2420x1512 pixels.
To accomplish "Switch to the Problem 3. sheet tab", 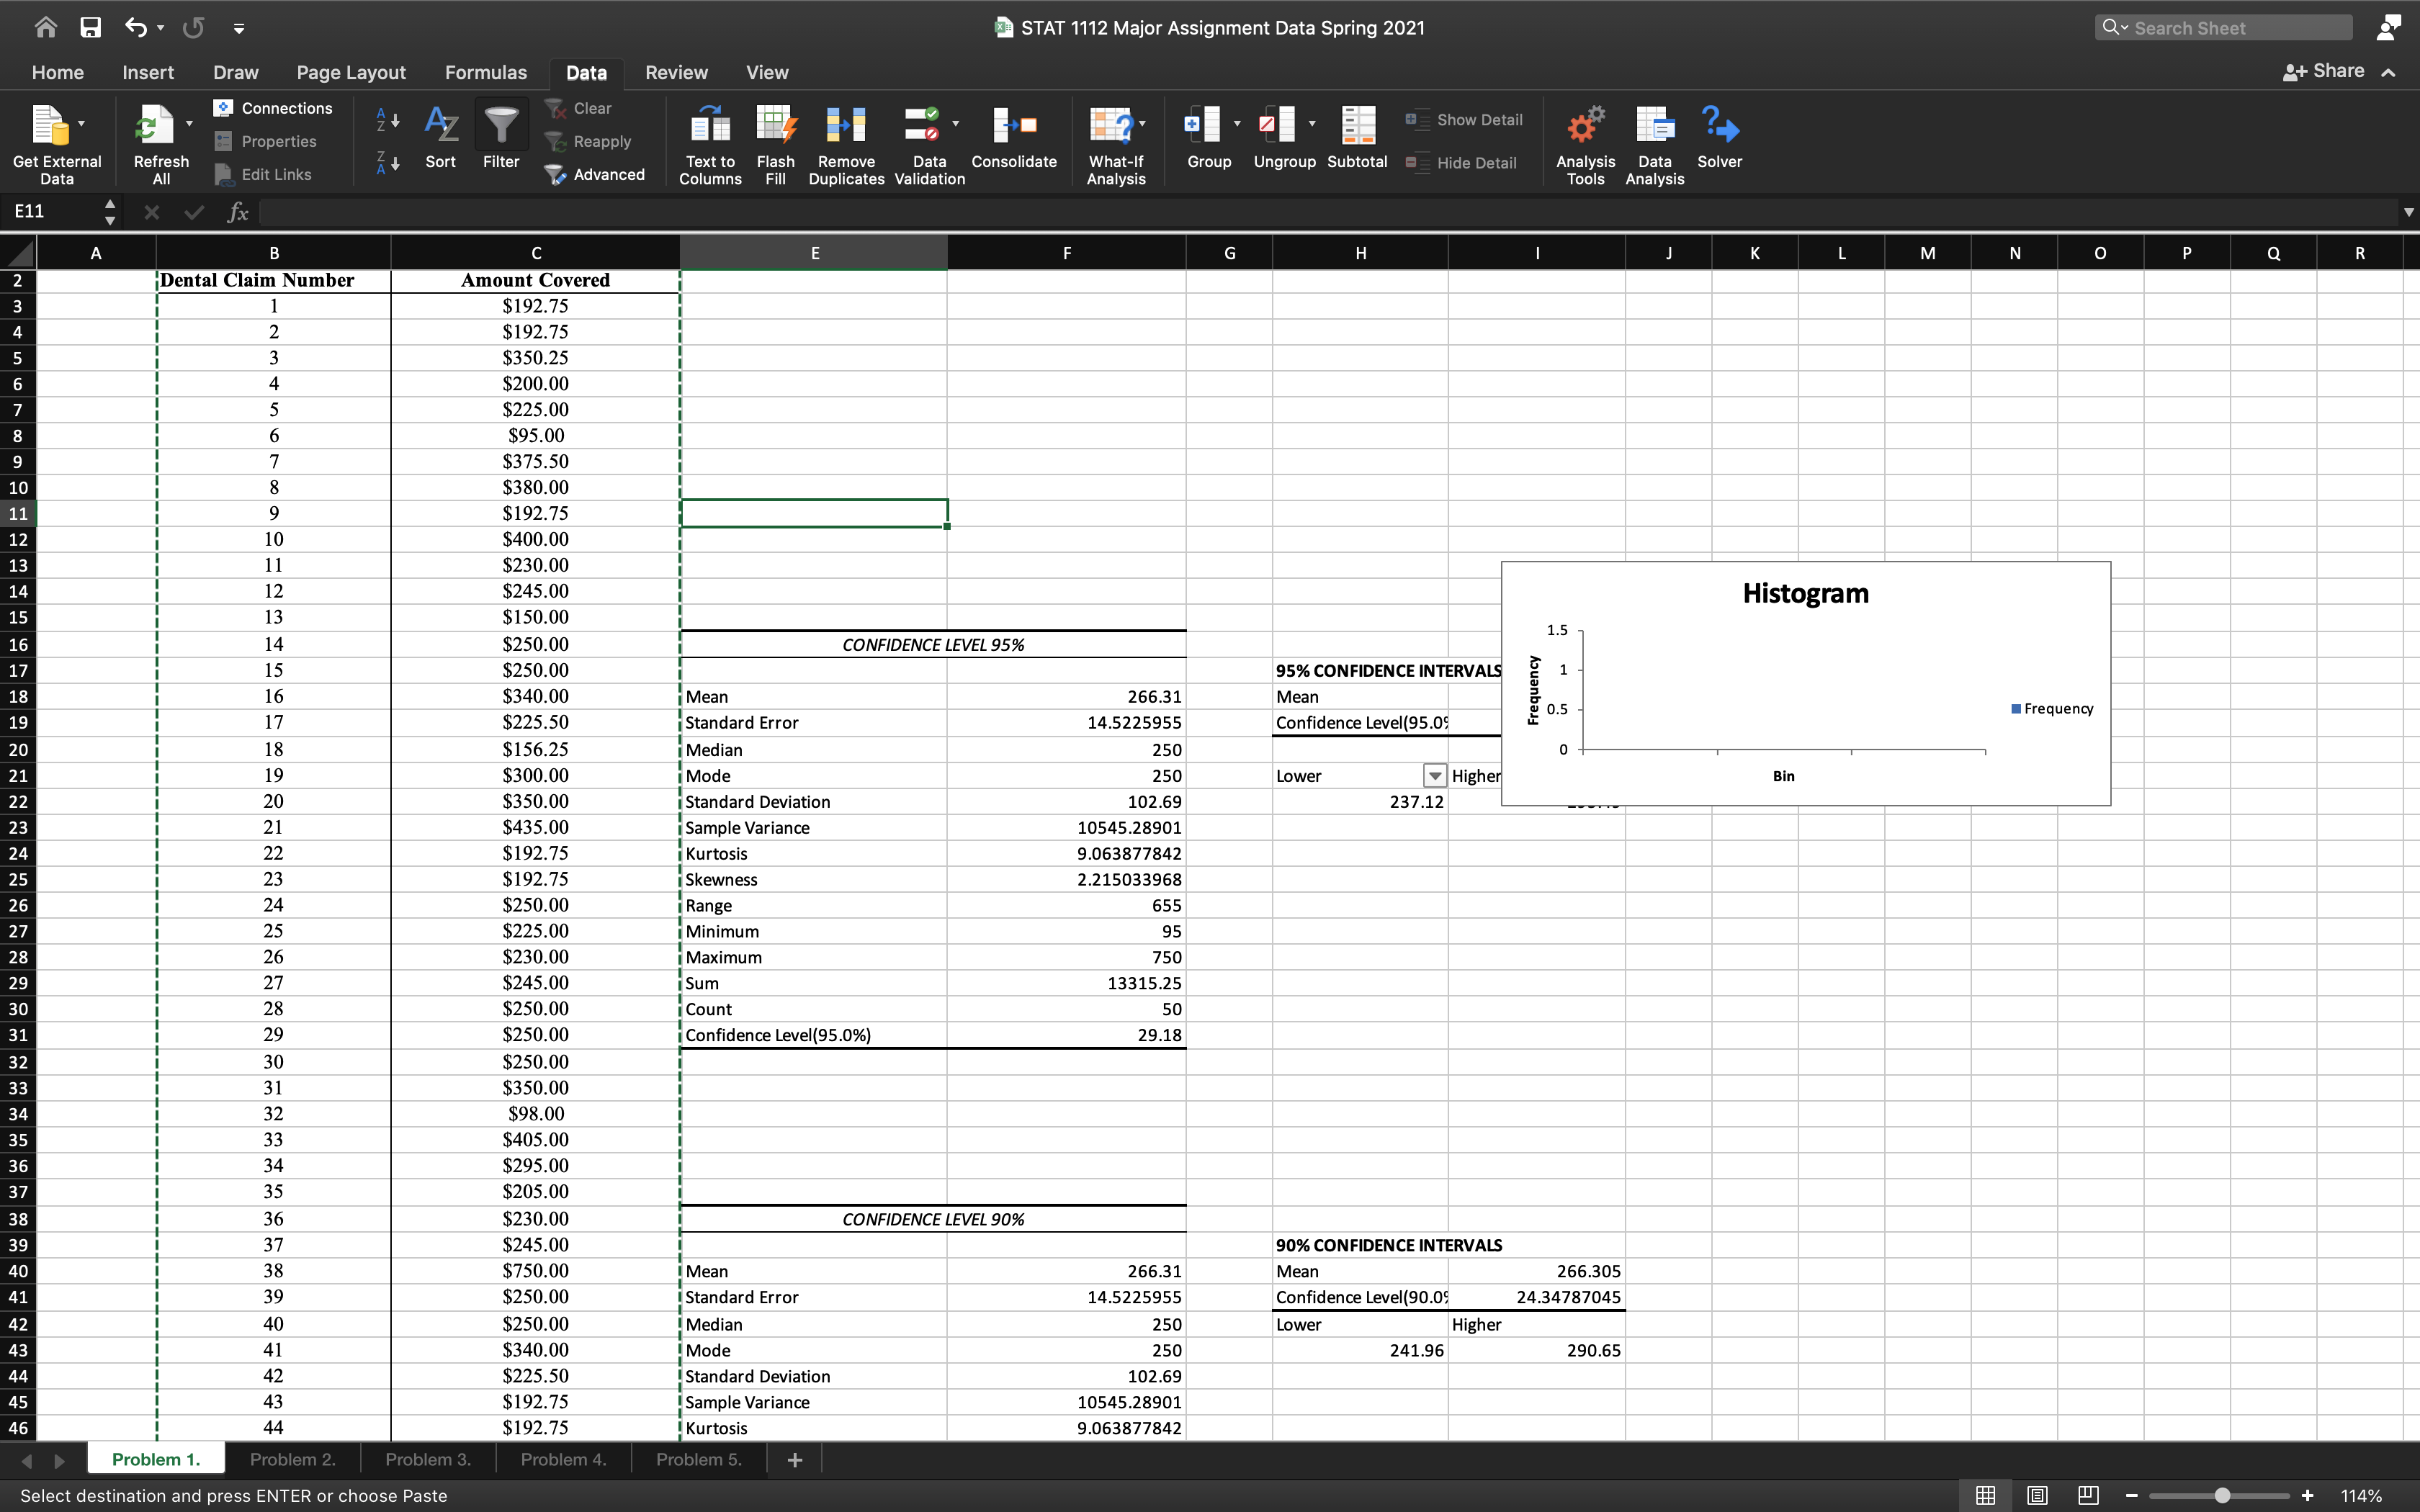I will tap(427, 1459).
